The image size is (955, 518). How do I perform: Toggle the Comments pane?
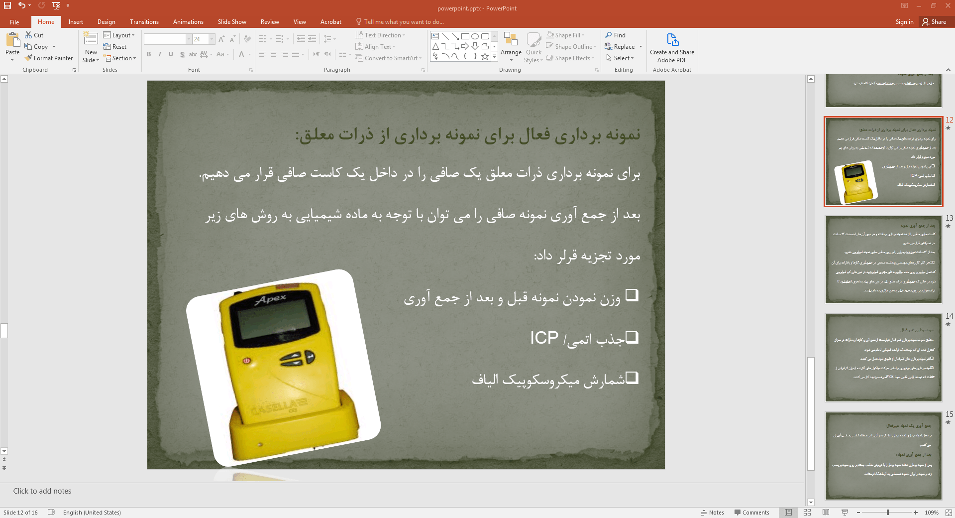click(751, 513)
